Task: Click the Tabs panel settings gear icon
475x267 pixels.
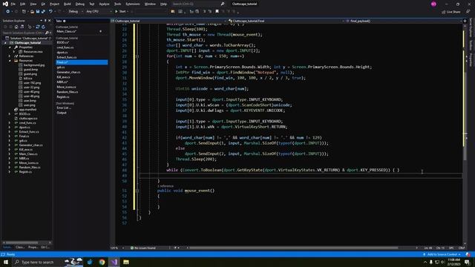Action: point(65,21)
